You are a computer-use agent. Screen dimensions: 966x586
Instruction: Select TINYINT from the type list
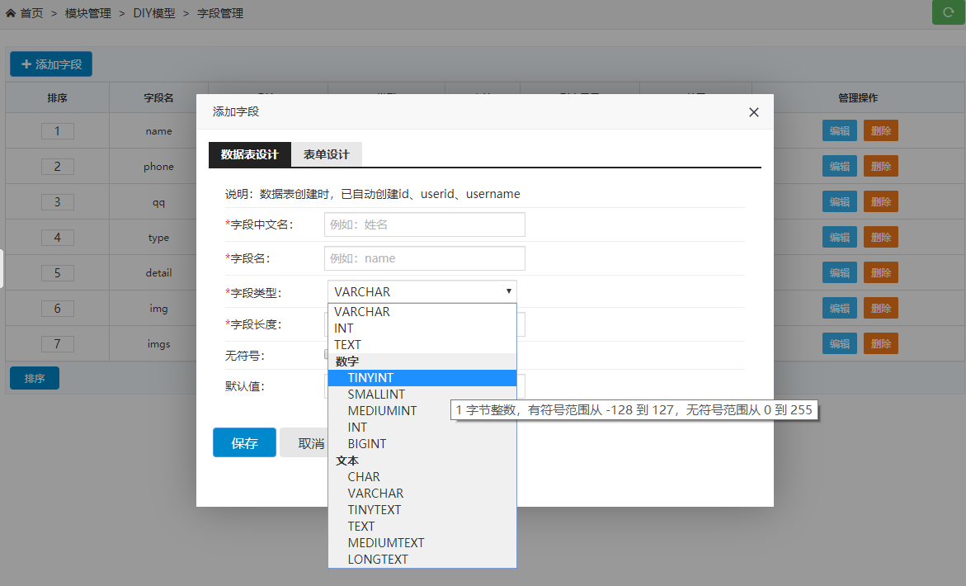pyautogui.click(x=370, y=378)
